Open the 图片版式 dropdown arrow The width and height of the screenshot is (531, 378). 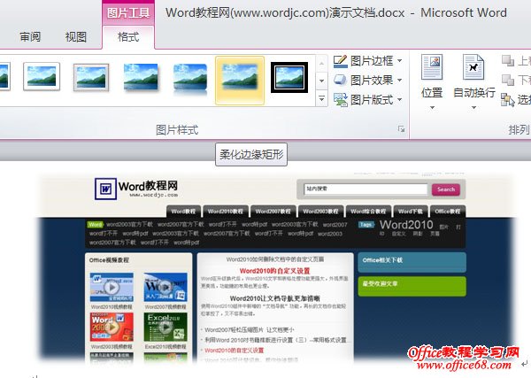pos(400,99)
